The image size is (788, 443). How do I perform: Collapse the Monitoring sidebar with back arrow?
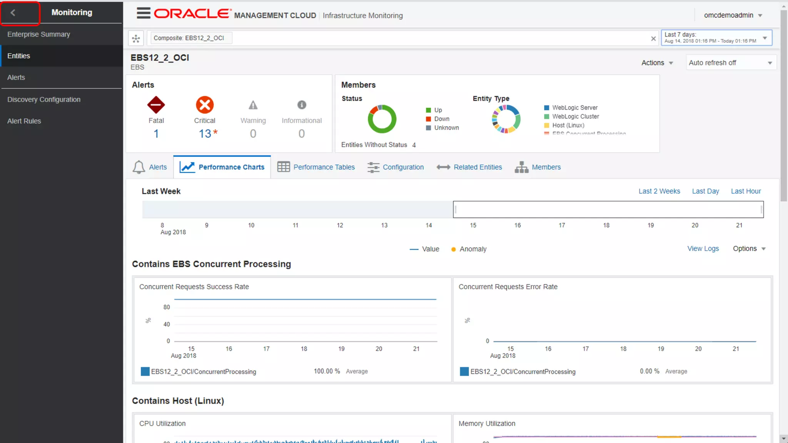click(13, 13)
